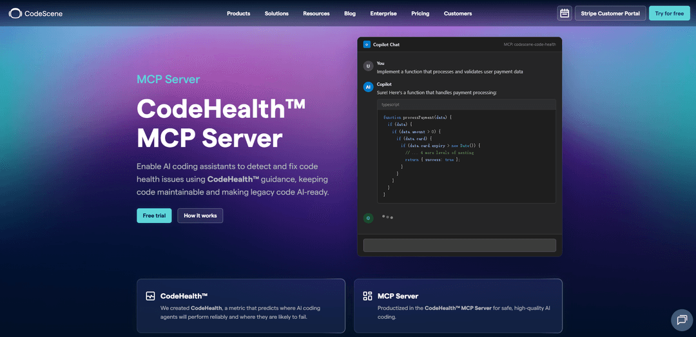Open the MCP Server info card

click(x=458, y=305)
